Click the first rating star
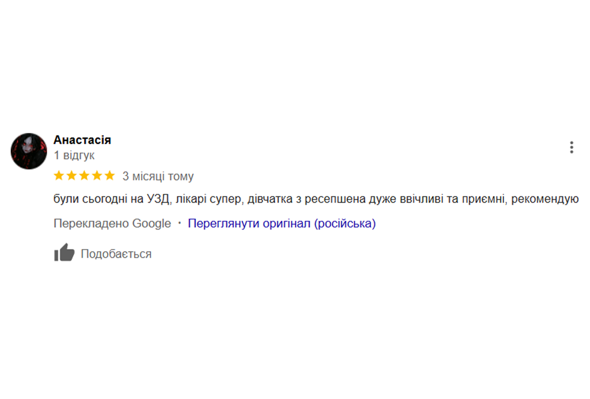The height and width of the screenshot is (399, 590). pyautogui.click(x=59, y=176)
